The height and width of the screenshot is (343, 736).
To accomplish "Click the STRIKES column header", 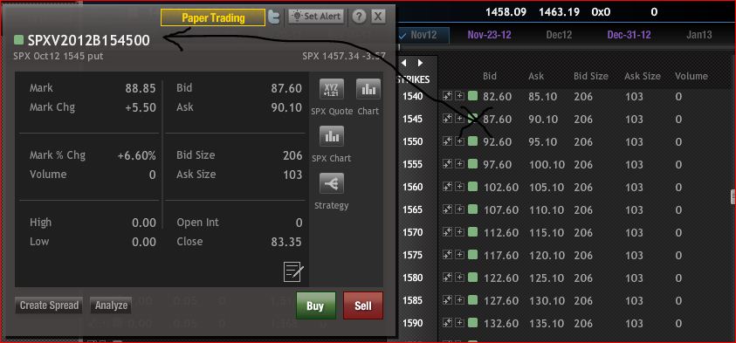I will 414,79.
